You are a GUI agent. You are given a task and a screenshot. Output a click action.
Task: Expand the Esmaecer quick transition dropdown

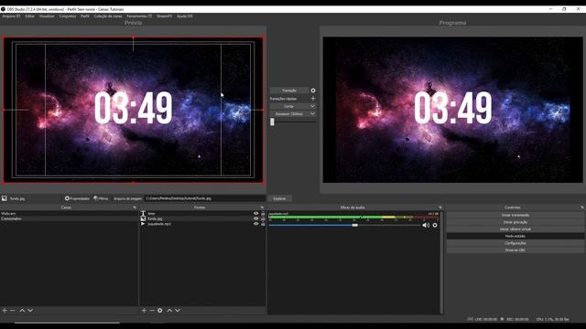(x=312, y=113)
